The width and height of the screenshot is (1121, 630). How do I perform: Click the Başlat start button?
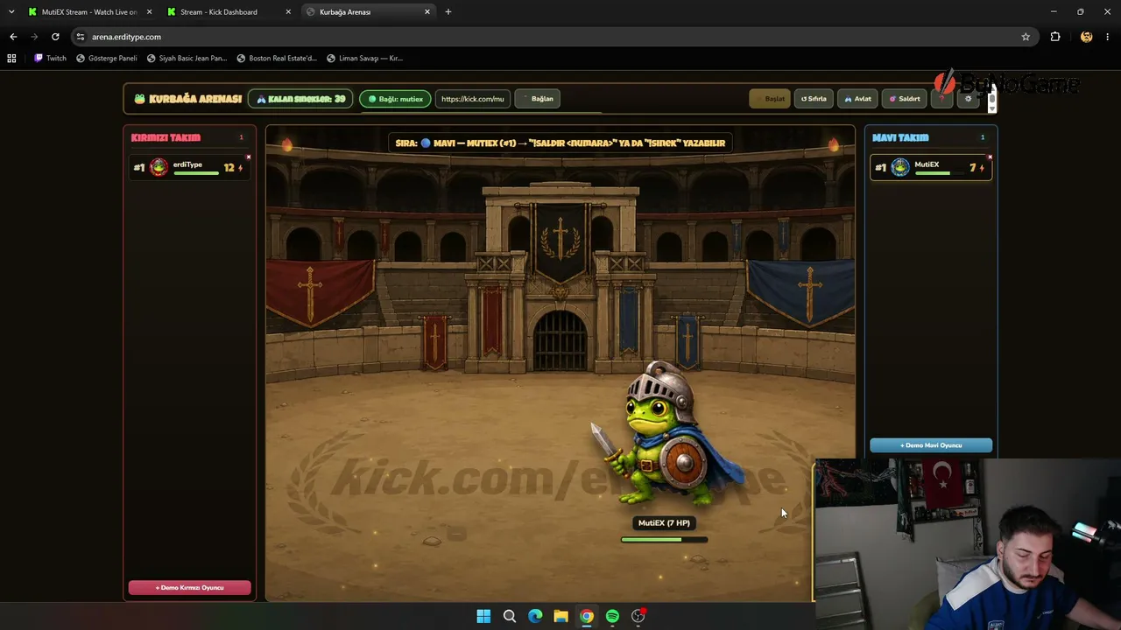770,99
